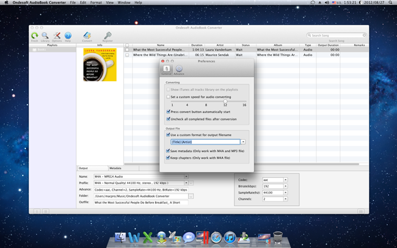
Task: Click the Register key icon
Action: pos(107,36)
